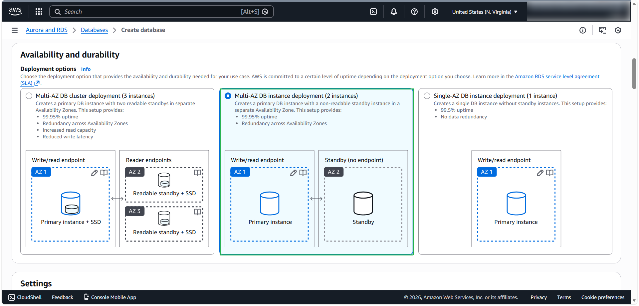Click the Increased read capacity bullet
This screenshot has width=639, height=306.
69,130
